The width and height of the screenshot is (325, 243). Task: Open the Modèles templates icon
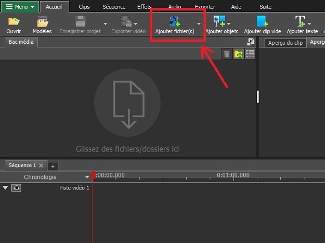[43, 21]
